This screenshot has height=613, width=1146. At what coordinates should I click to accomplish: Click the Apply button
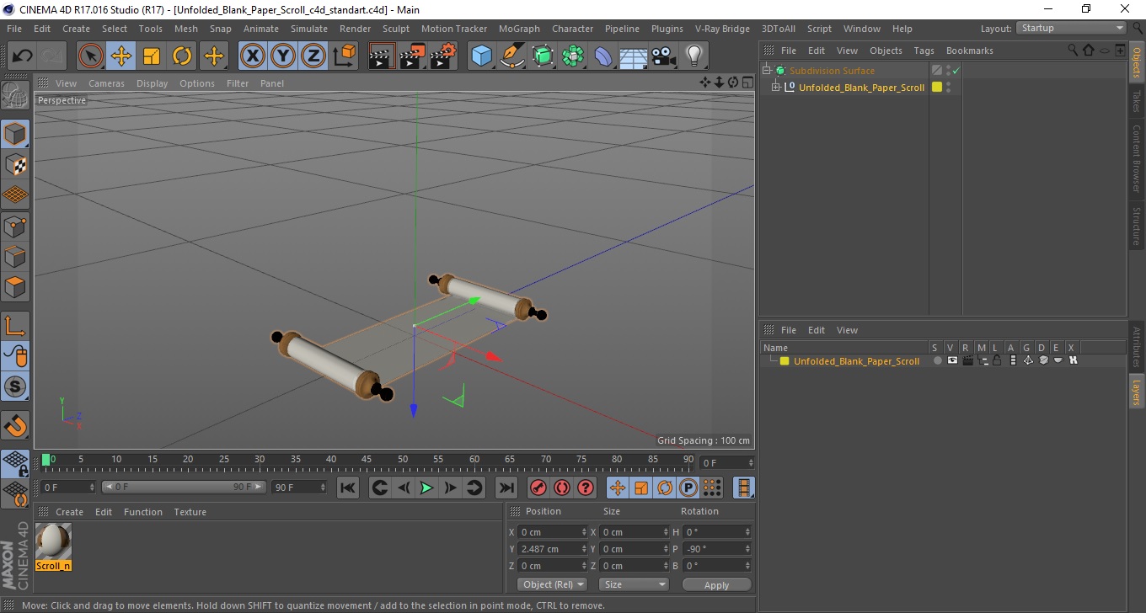(716, 585)
